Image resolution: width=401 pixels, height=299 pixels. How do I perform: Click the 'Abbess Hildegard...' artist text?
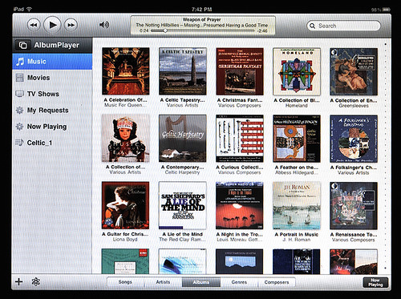click(296, 172)
